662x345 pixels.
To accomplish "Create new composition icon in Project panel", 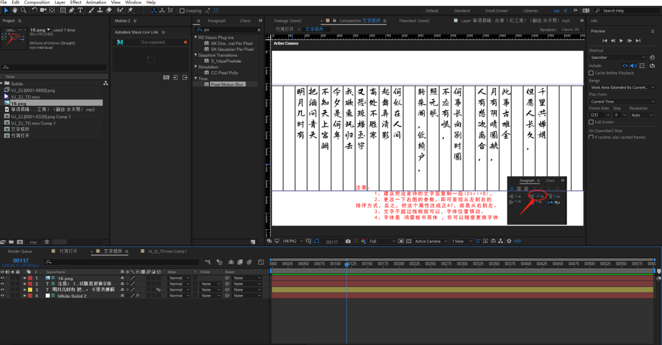I will (x=20, y=242).
